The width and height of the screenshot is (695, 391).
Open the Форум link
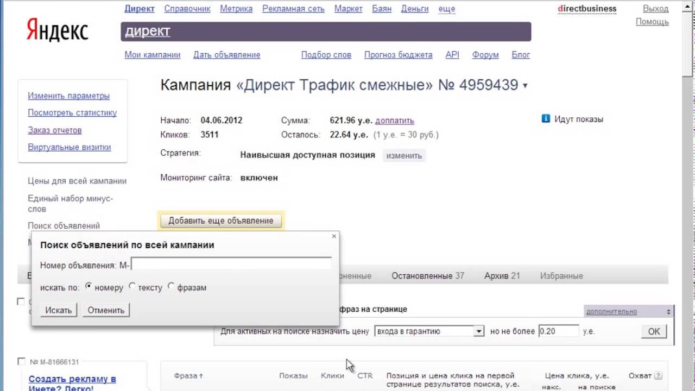pos(485,55)
